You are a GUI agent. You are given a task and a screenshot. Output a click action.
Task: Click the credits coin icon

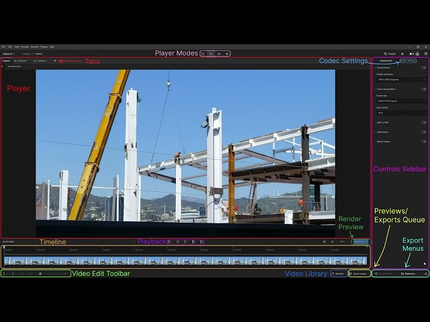click(411, 54)
